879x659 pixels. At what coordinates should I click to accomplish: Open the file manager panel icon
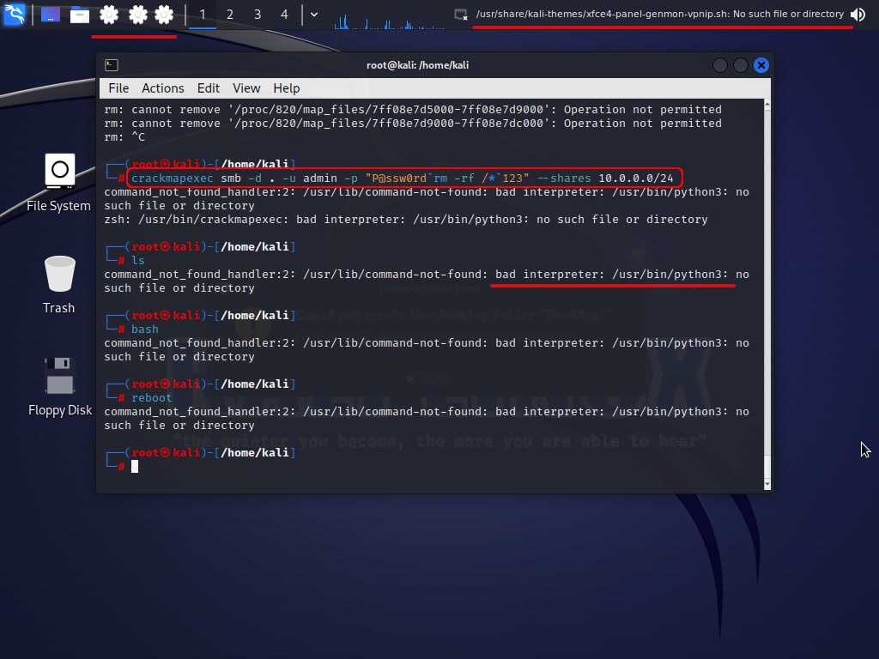click(x=80, y=15)
